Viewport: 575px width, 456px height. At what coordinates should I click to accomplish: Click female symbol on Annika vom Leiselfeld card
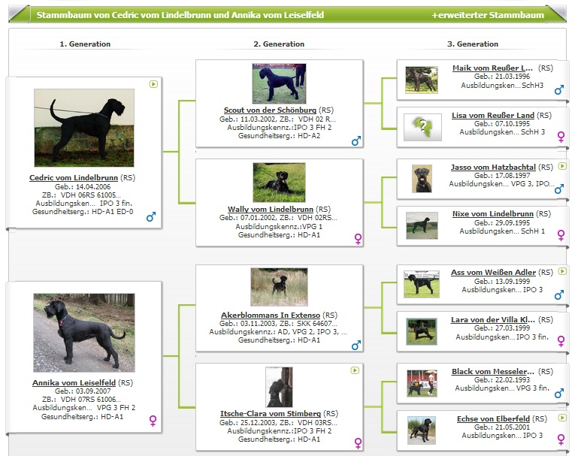153,421
